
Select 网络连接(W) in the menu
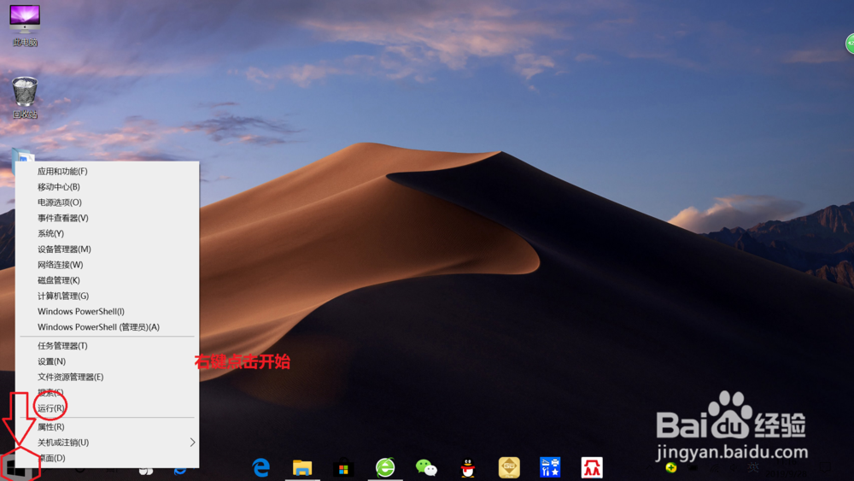pyautogui.click(x=108, y=265)
